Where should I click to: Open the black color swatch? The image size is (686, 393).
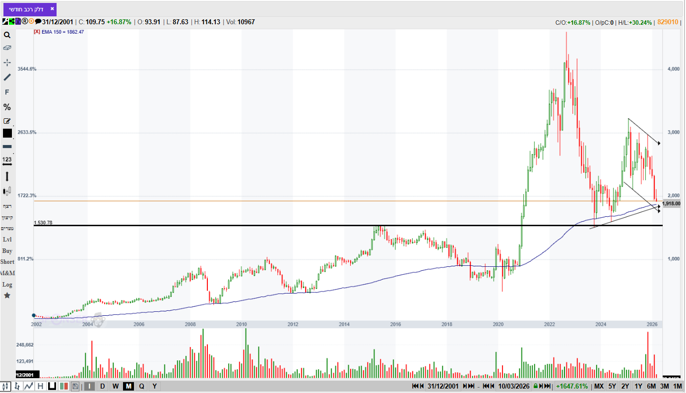coord(7,133)
